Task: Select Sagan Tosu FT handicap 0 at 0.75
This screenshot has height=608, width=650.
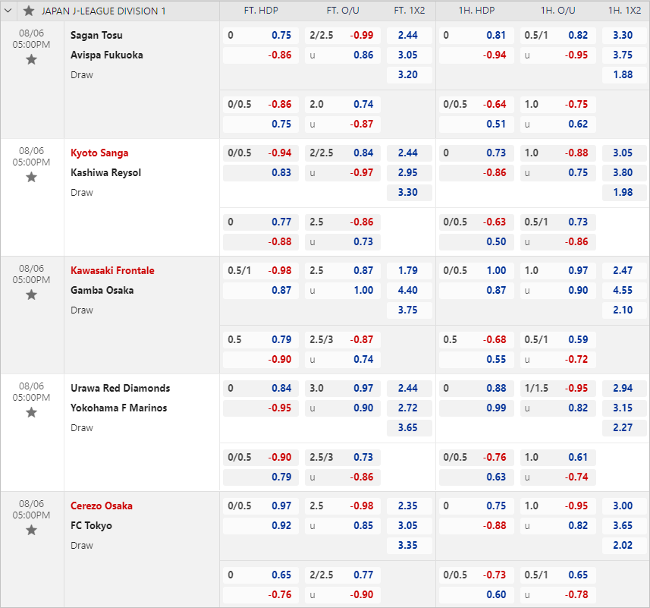Action: click(x=261, y=35)
